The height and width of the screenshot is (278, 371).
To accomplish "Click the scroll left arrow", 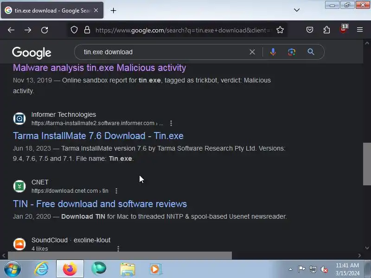I will point(4,256).
